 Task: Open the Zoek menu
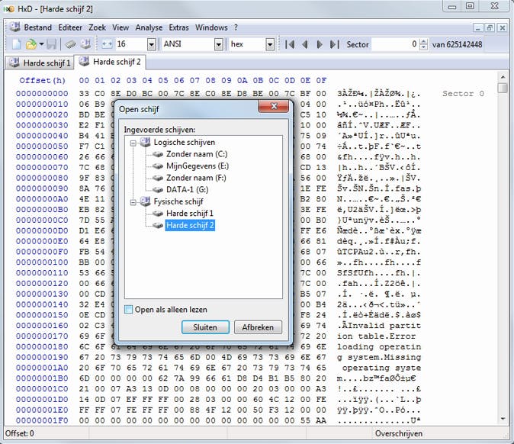(x=97, y=27)
